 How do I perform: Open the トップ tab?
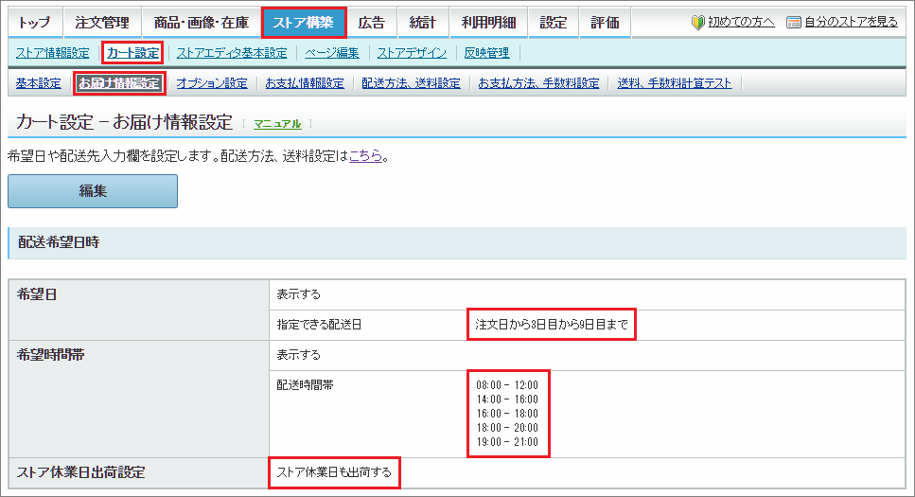coord(35,23)
